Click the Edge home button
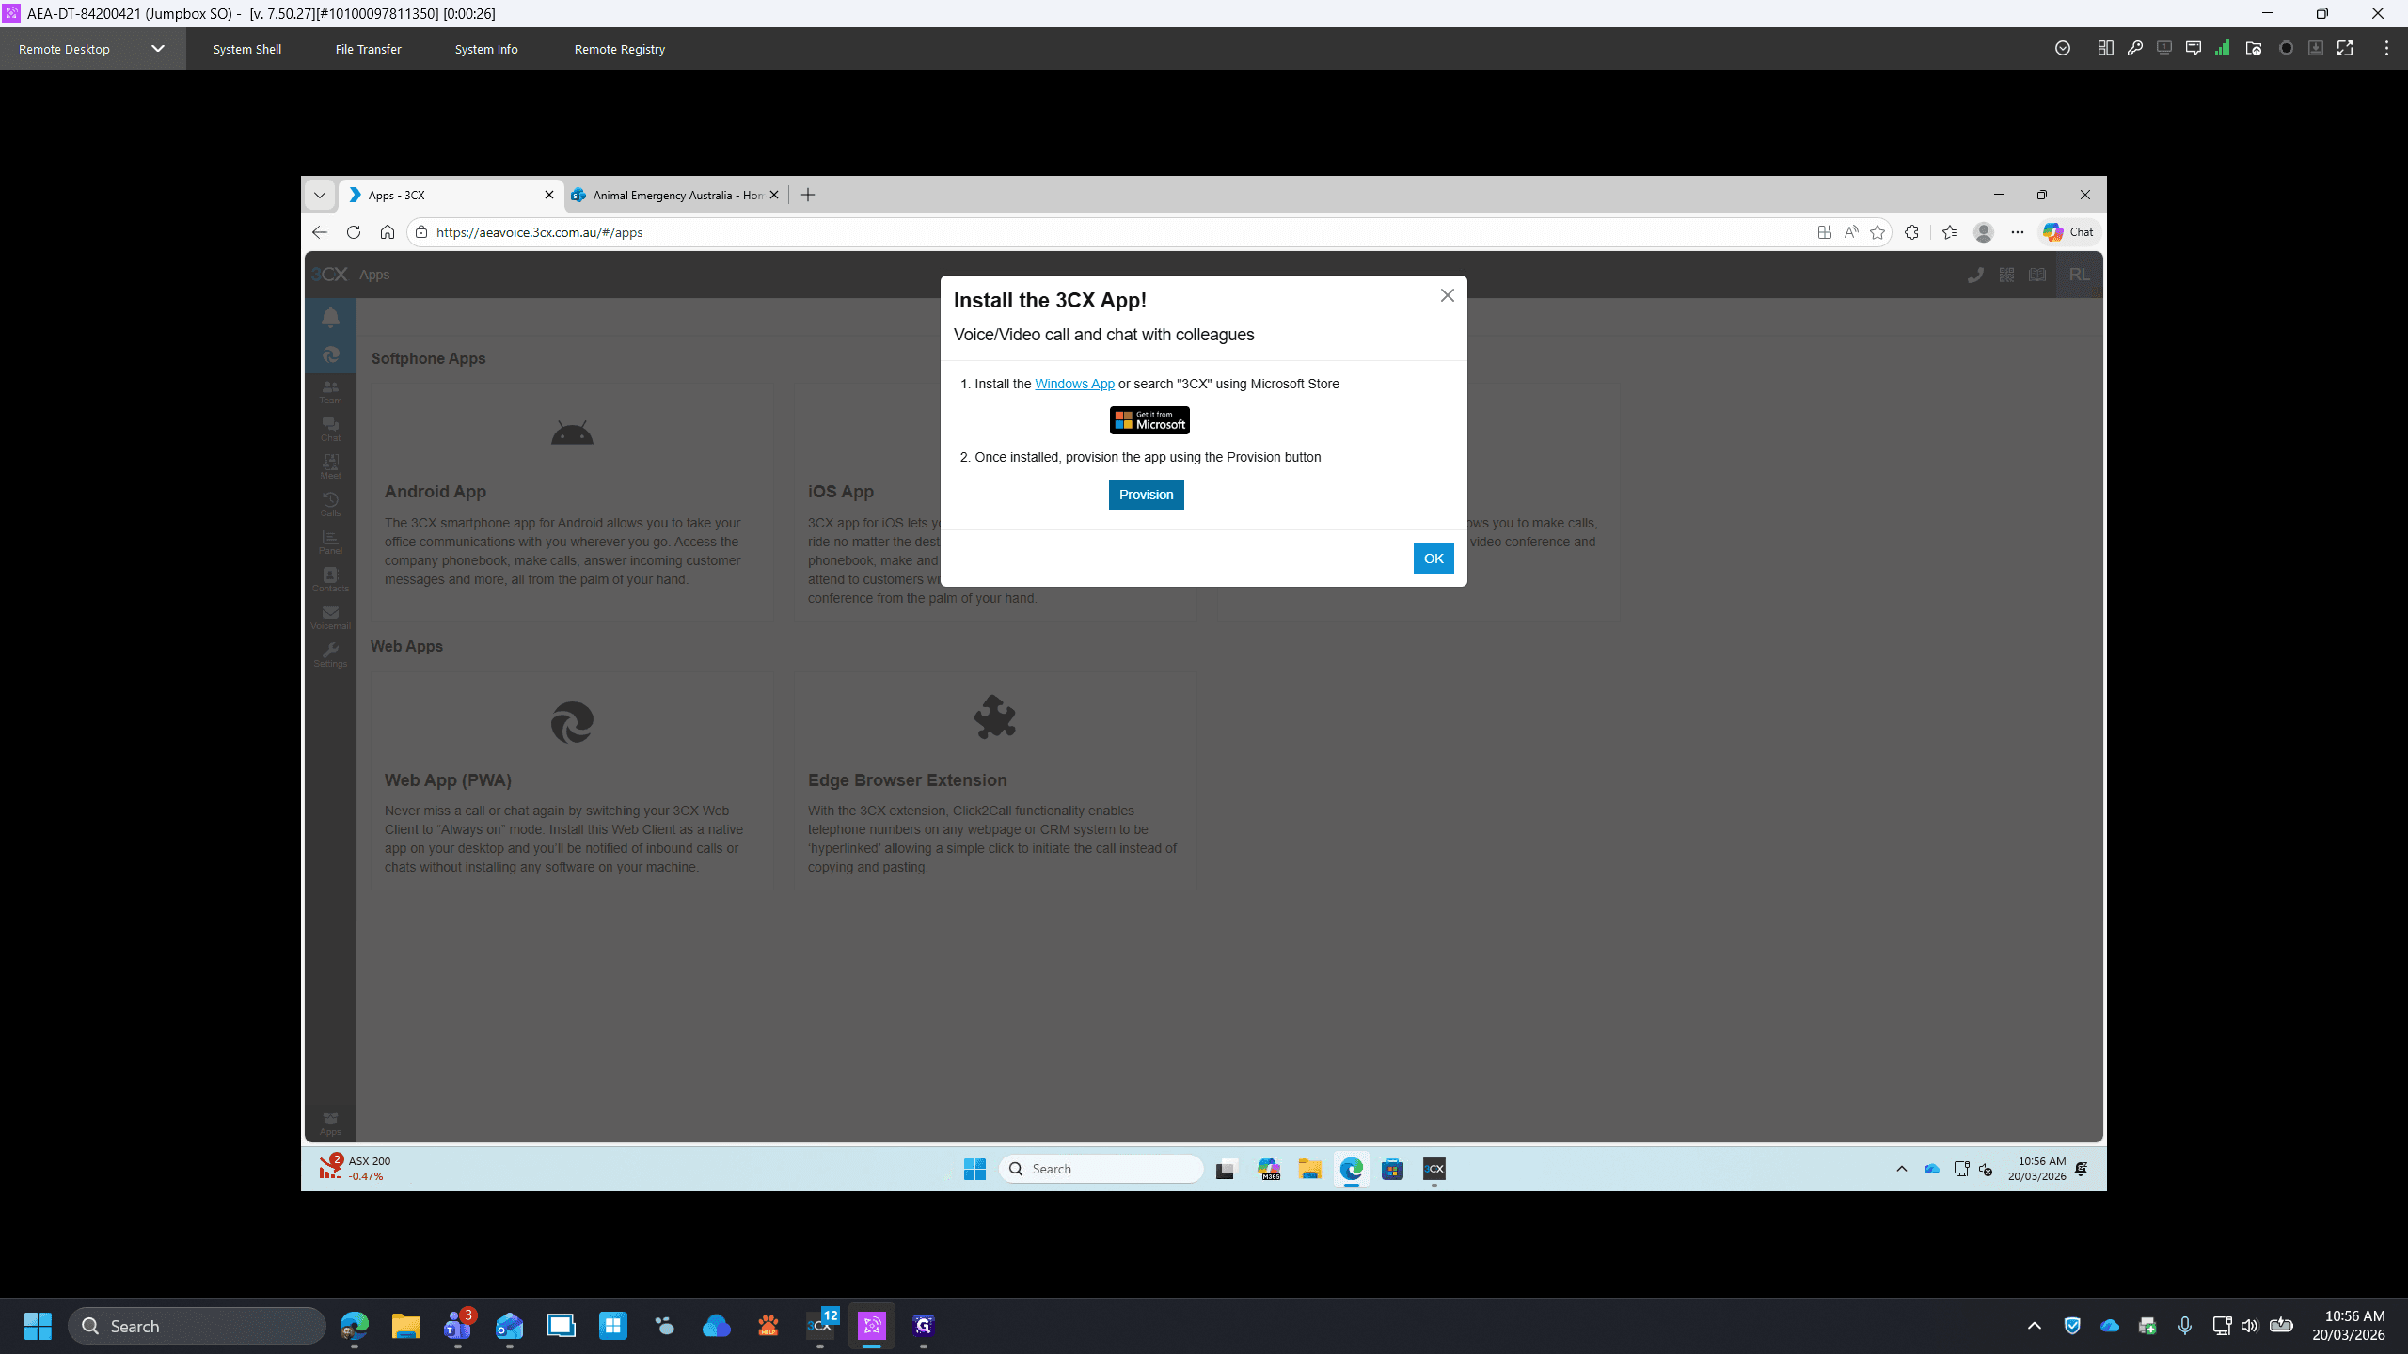The height and width of the screenshot is (1354, 2408). point(388,232)
